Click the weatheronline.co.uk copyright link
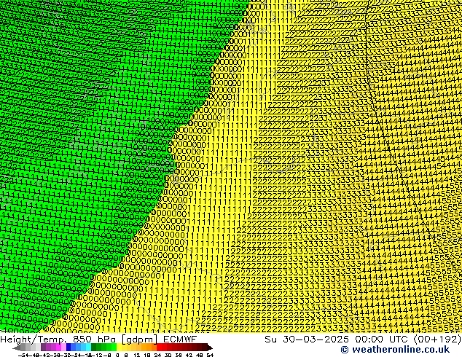The image size is (462, 357). click(395, 350)
